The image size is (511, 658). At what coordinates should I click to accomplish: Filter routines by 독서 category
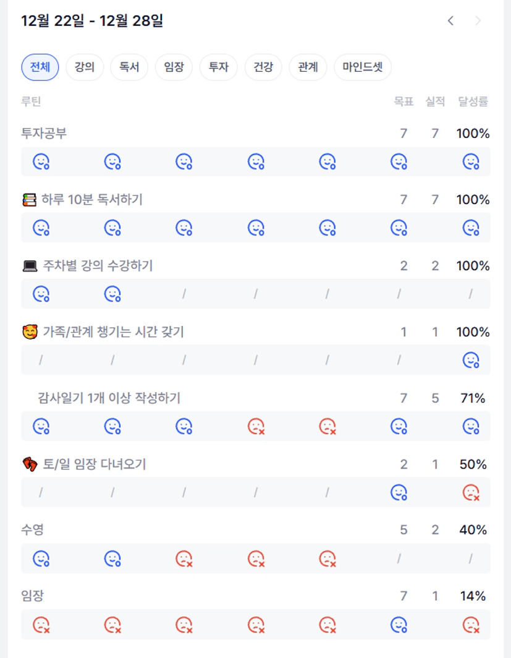click(129, 67)
